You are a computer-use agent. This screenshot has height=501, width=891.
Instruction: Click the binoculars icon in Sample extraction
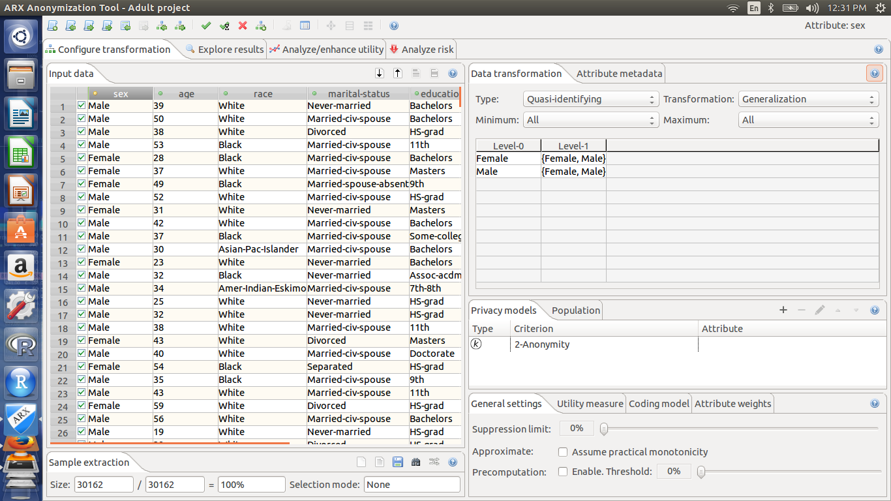point(415,463)
